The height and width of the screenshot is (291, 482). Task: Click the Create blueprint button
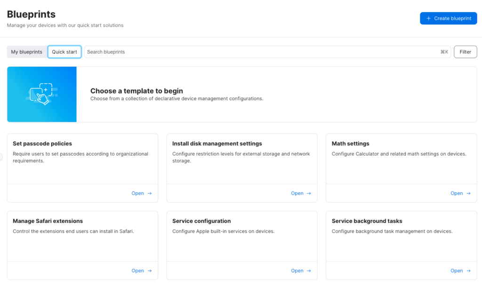tap(448, 18)
